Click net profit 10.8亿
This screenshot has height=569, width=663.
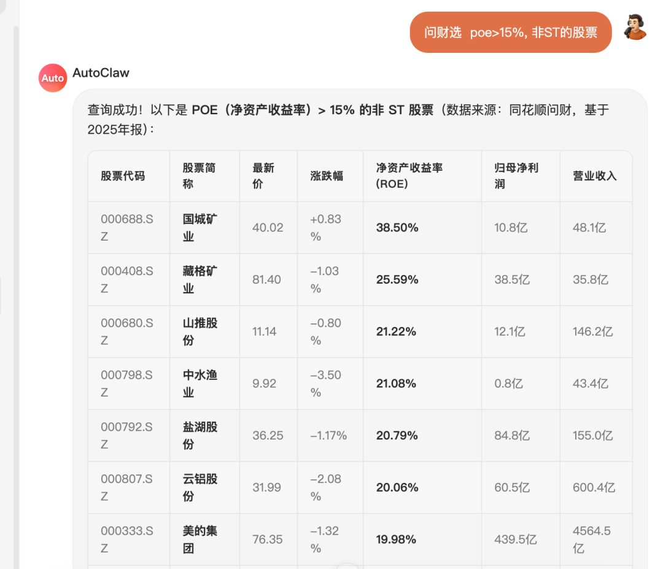click(x=511, y=228)
